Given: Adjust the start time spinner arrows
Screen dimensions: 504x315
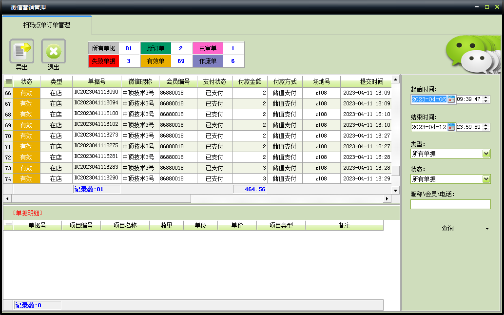Looking at the screenshot, I should tap(486, 99).
